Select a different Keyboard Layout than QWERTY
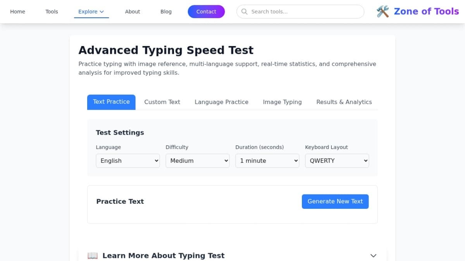The width and height of the screenshot is (465, 261). coord(337,160)
